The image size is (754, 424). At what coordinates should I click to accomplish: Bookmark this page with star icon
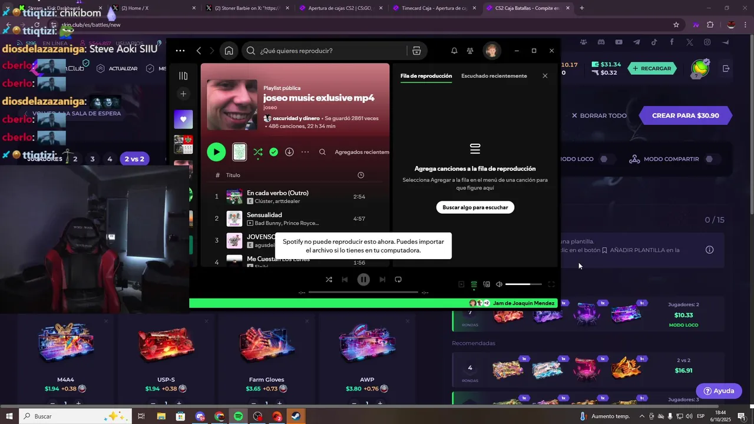point(676,25)
